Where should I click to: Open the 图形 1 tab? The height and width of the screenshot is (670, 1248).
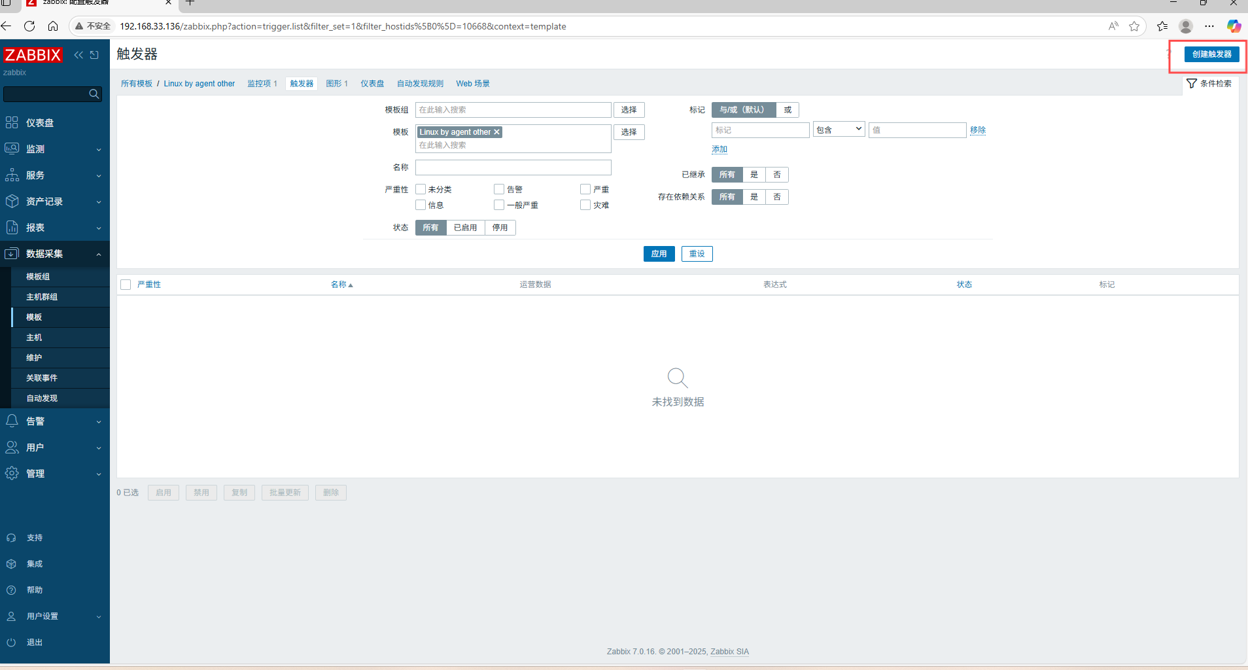click(x=337, y=84)
